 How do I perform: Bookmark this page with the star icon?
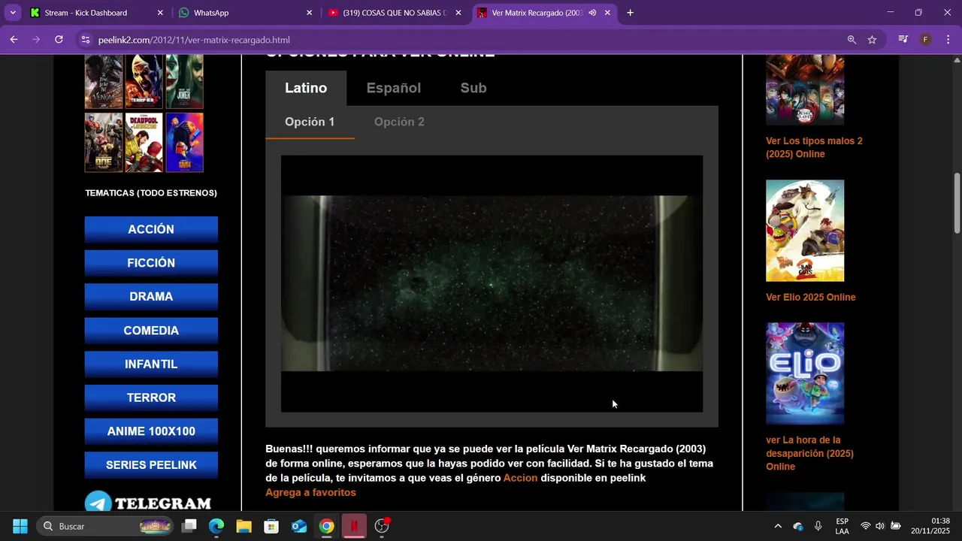(x=872, y=40)
